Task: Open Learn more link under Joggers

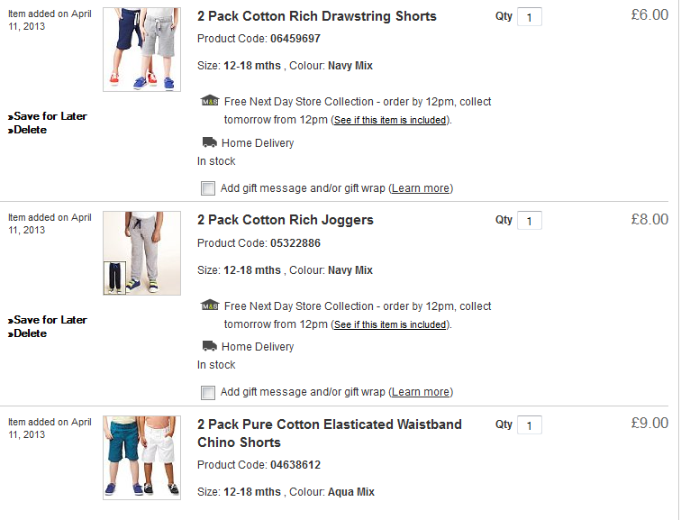Action: (421, 392)
